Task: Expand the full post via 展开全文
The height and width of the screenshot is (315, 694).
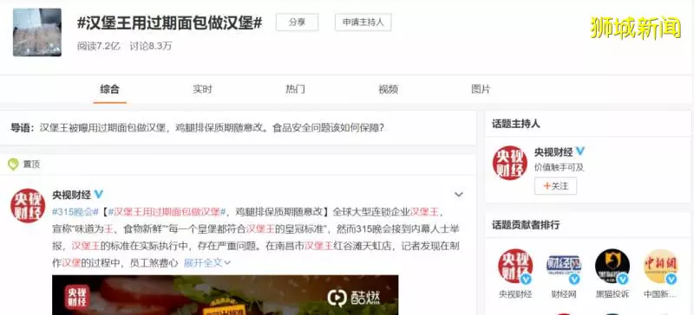Action: (x=207, y=263)
